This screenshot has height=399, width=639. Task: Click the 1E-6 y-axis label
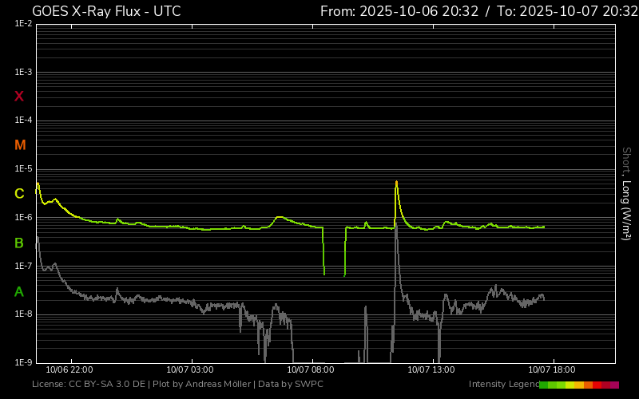[x=23, y=217]
